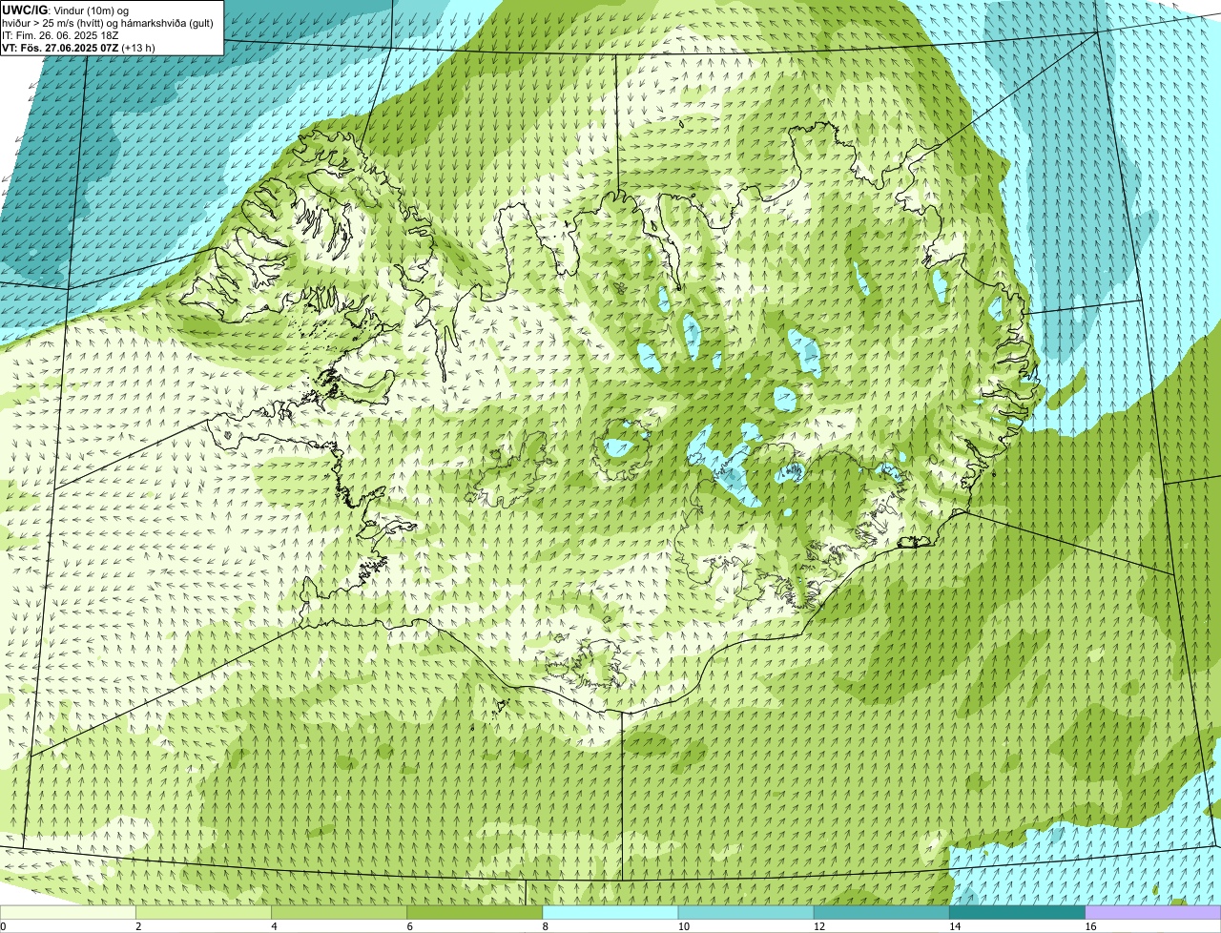Image resolution: width=1221 pixels, height=933 pixels.
Task: Click the light cyan 8–10 m/s legend swatch
Action: 610,912
